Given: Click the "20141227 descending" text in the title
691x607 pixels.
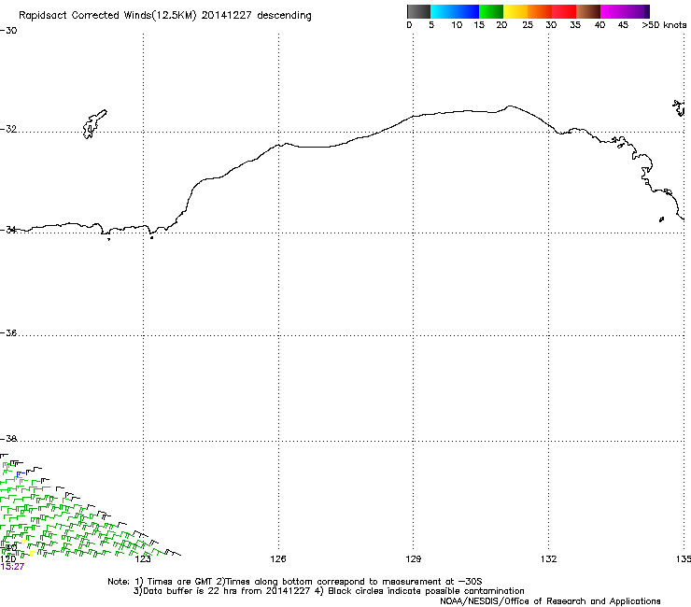Looking at the screenshot, I should 256,16.
